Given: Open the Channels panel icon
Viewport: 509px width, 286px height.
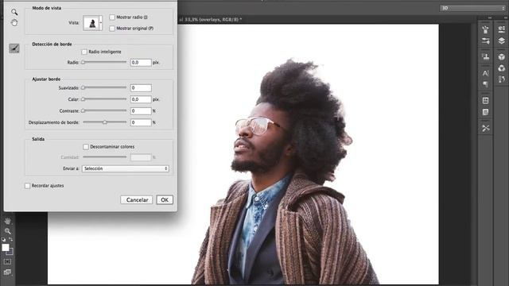Looking at the screenshot, I should [502, 68].
